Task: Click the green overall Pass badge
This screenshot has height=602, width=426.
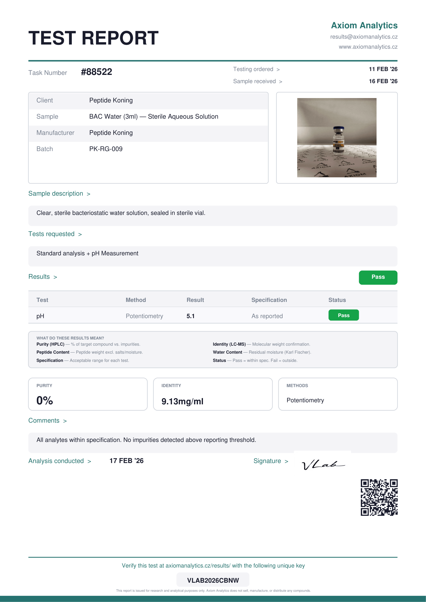Action: tap(378, 277)
